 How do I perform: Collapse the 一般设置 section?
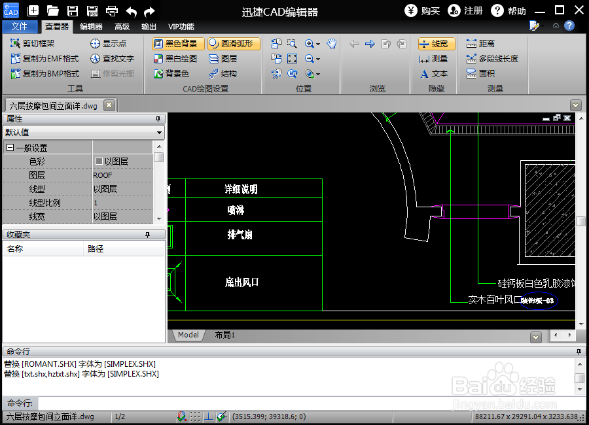tap(10, 148)
